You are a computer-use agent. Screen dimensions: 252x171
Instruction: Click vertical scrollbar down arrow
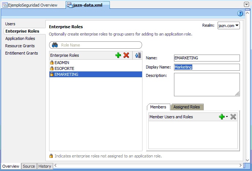pos(248,160)
